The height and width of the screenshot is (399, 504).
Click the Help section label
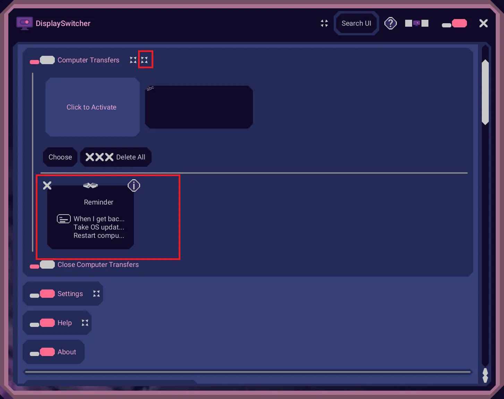point(65,323)
